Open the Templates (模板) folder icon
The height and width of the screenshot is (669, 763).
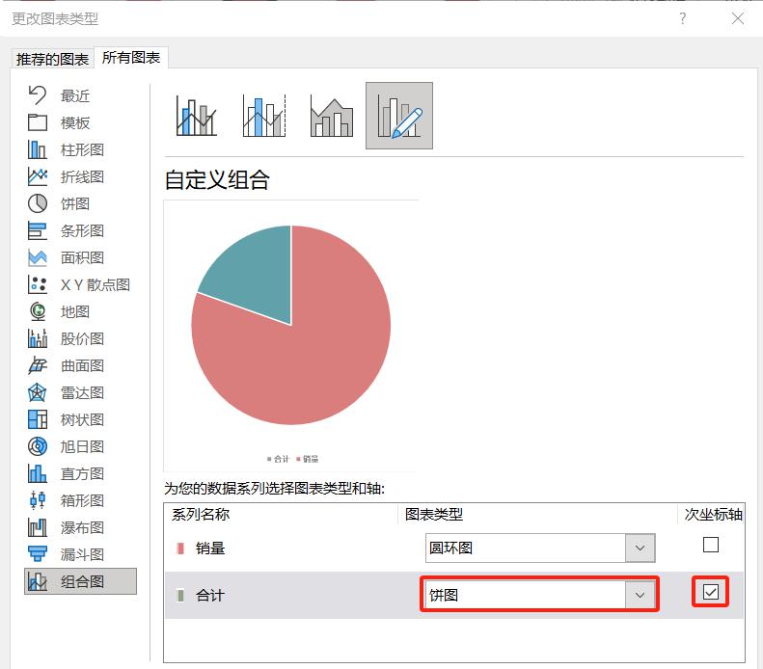click(x=38, y=122)
